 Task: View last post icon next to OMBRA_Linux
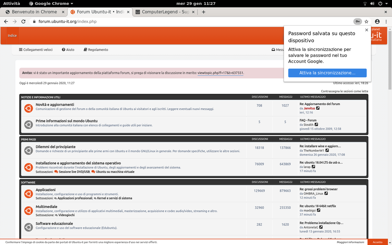(x=326, y=194)
